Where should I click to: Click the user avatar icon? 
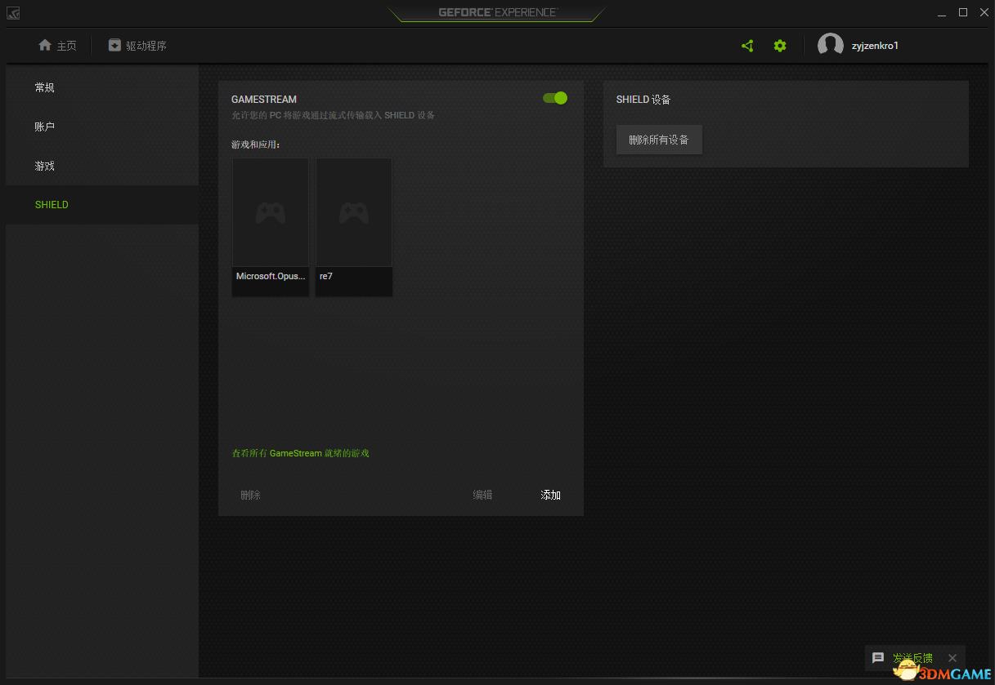point(831,46)
